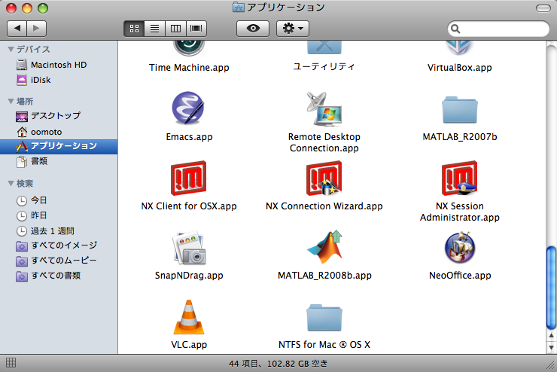Select NeoOffice.app icon
Viewport: 557px width, 372px height.
[460, 247]
